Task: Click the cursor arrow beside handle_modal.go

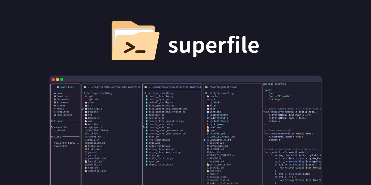Action: (x=144, y=127)
